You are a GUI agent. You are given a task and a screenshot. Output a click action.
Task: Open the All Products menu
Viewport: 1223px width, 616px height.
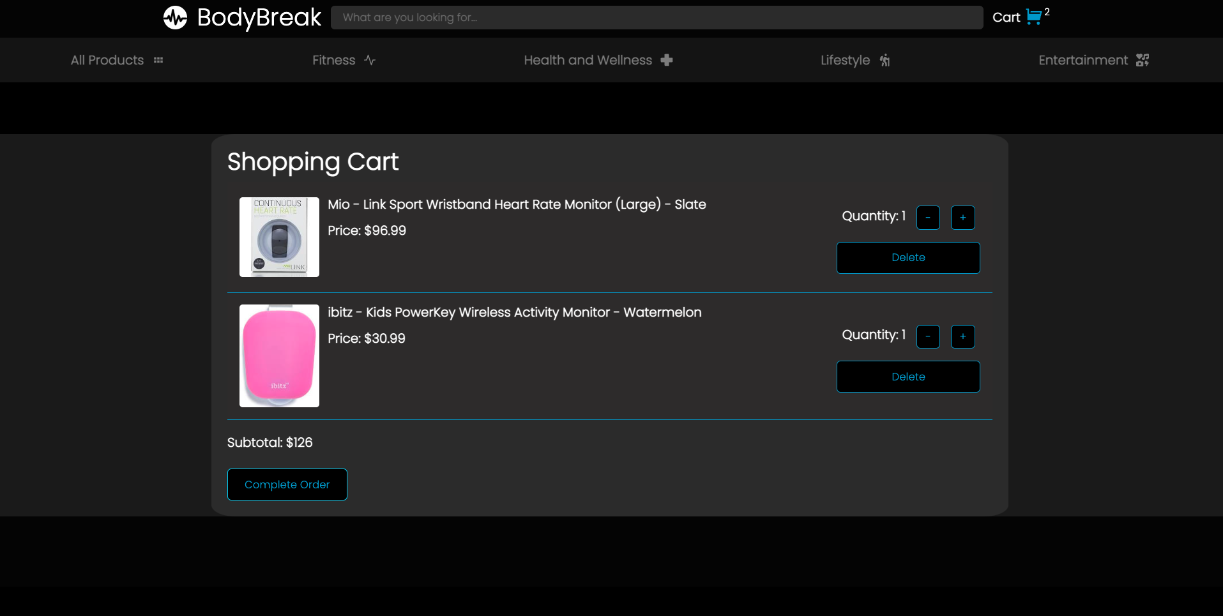[x=106, y=59]
